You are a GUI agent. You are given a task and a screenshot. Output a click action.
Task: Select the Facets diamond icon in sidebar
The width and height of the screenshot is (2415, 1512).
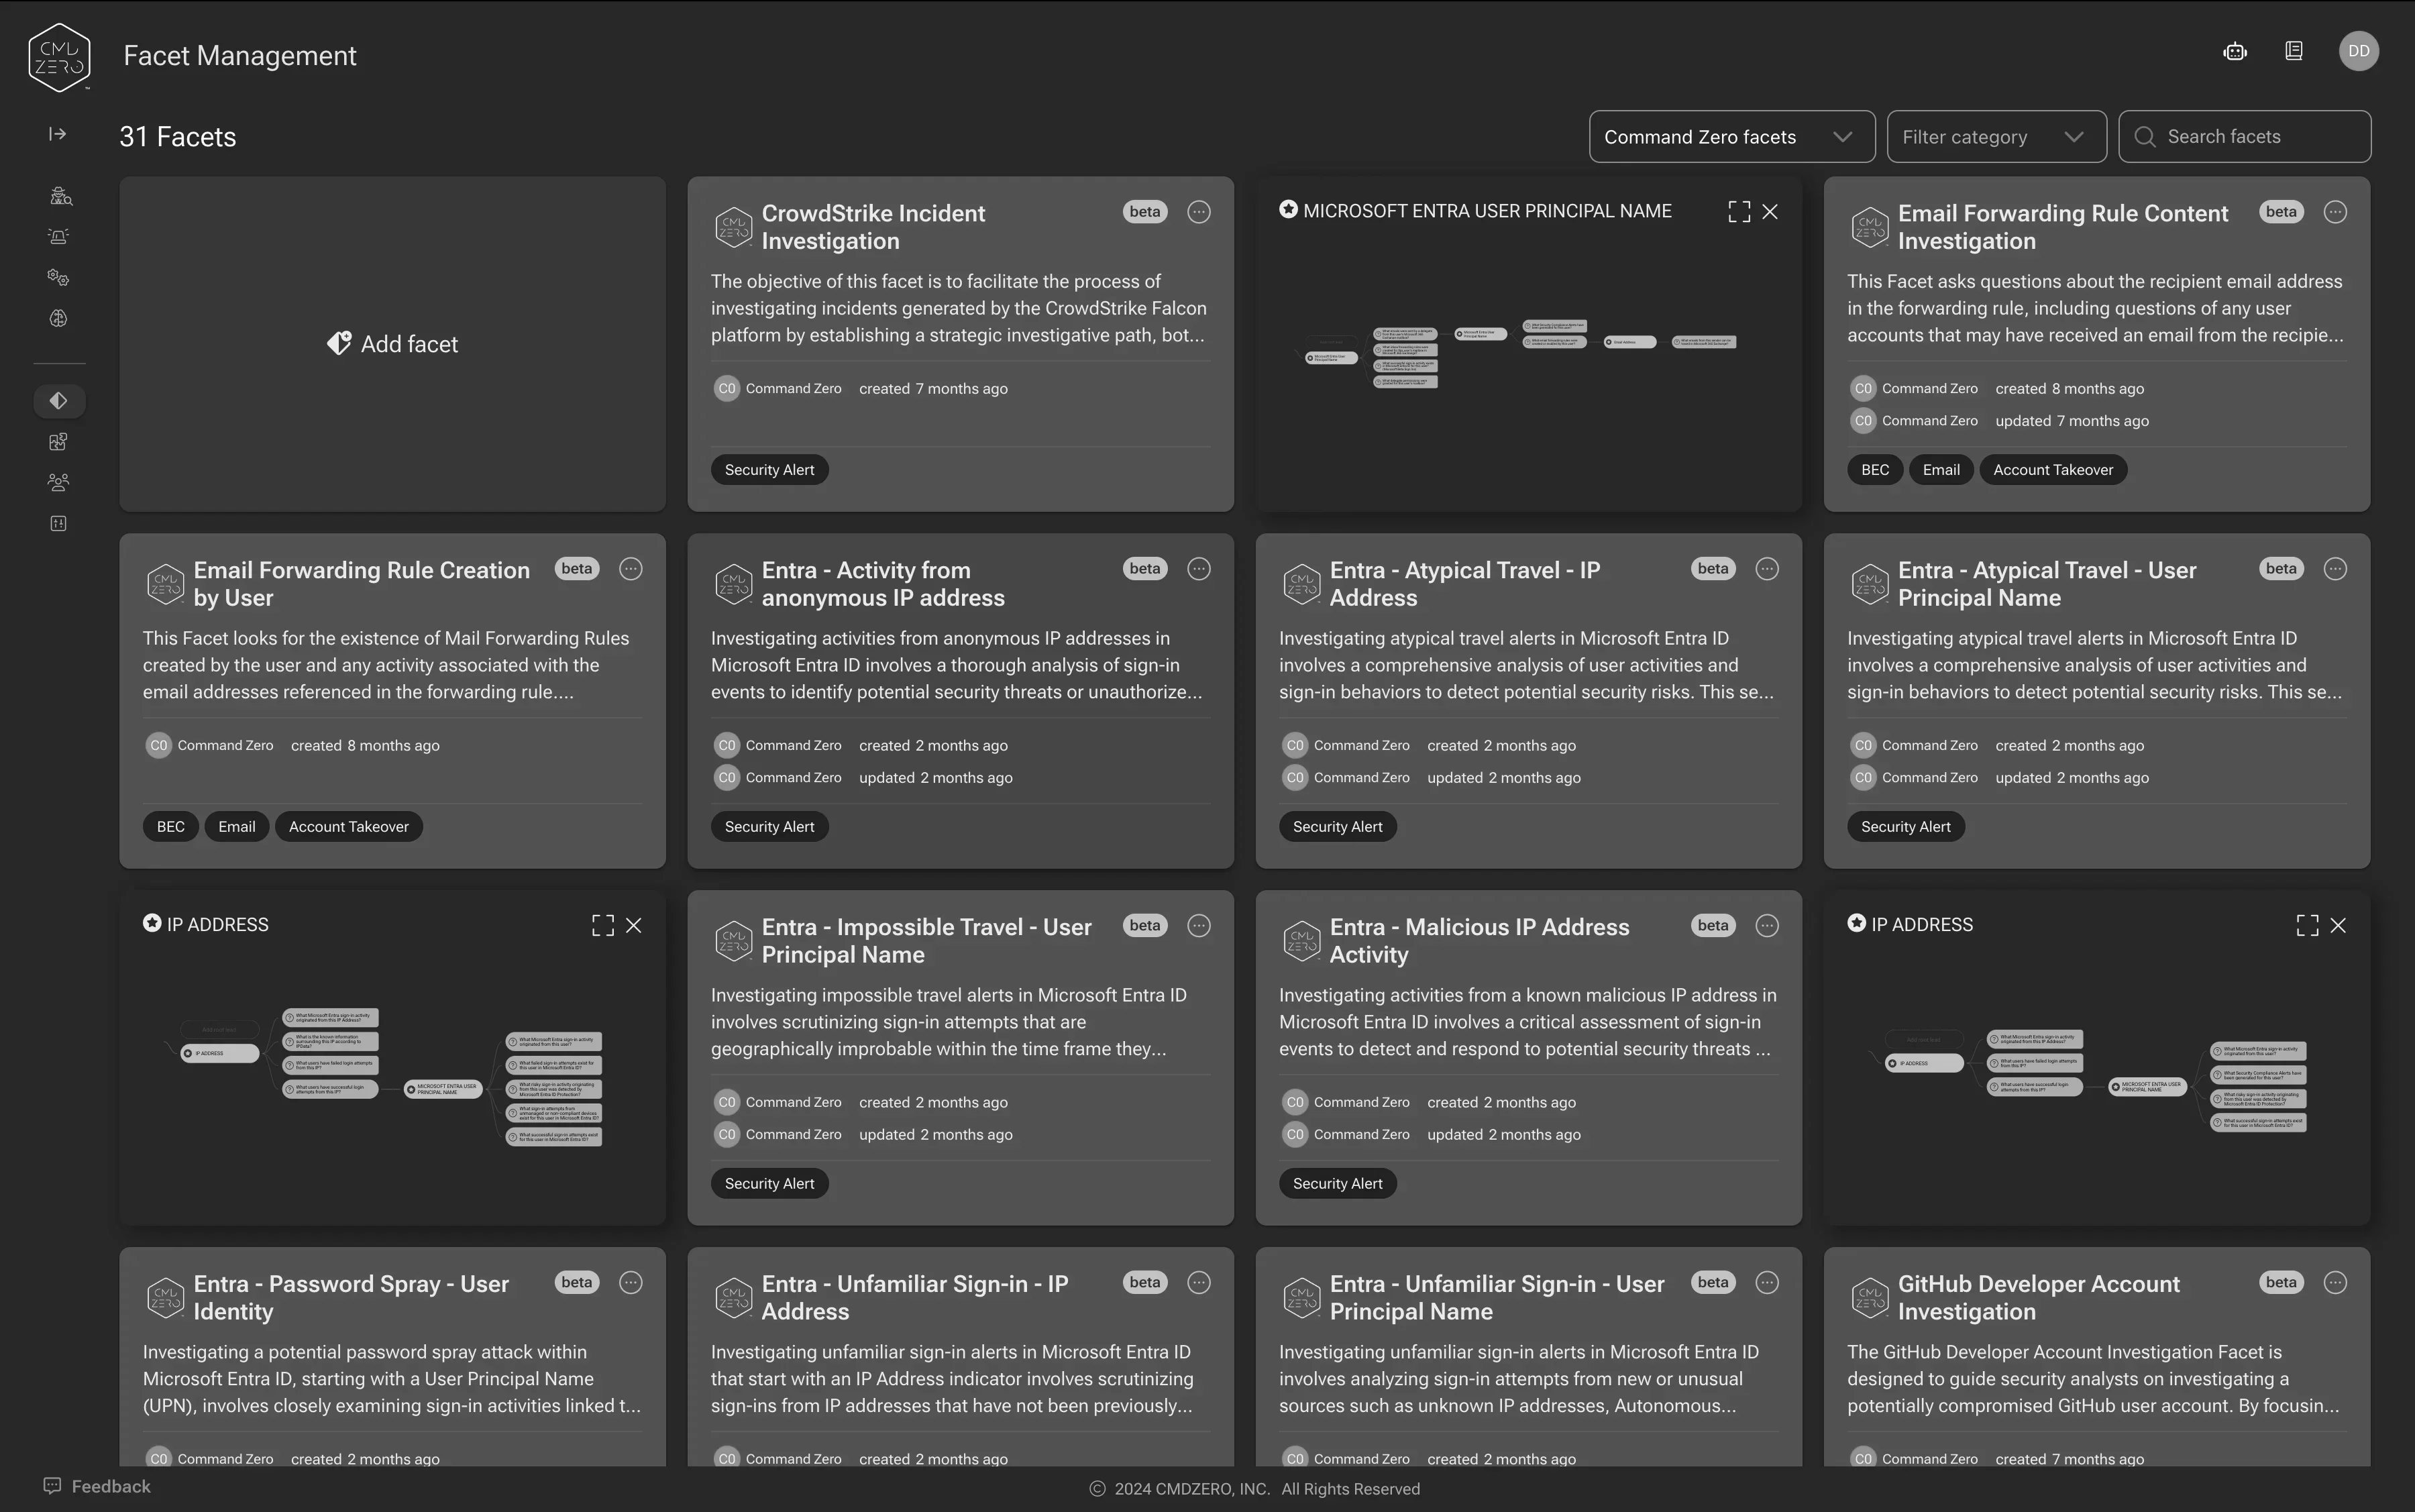coord(59,401)
